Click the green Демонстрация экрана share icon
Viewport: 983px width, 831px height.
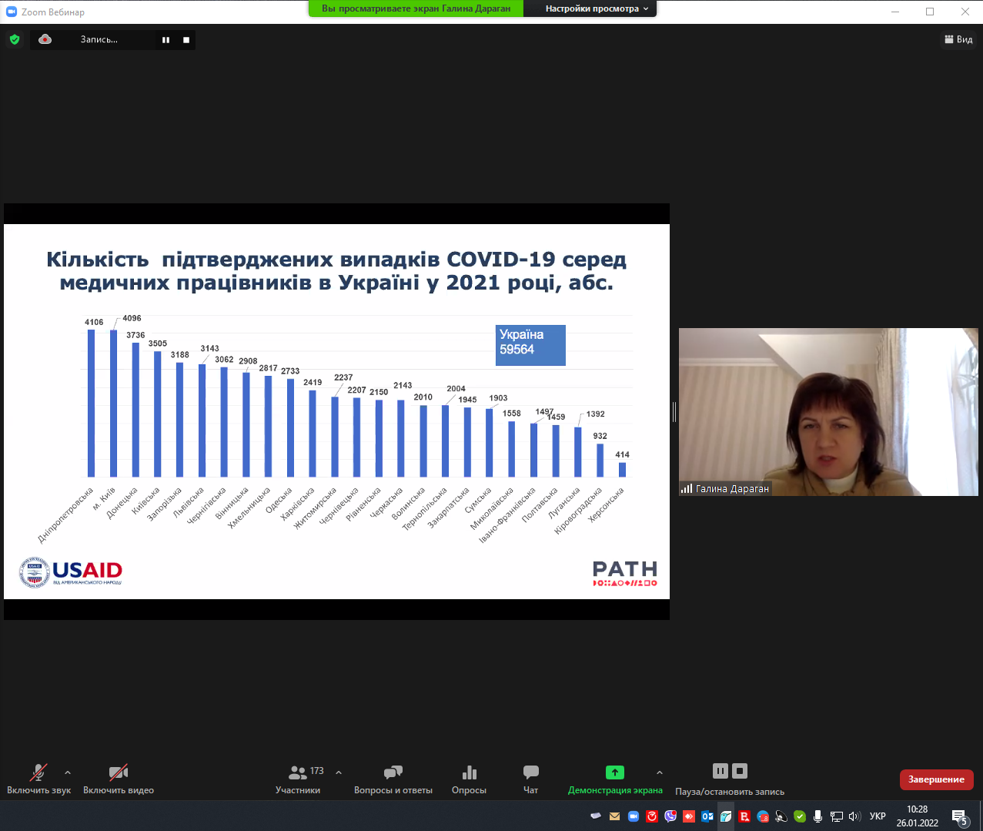[614, 772]
